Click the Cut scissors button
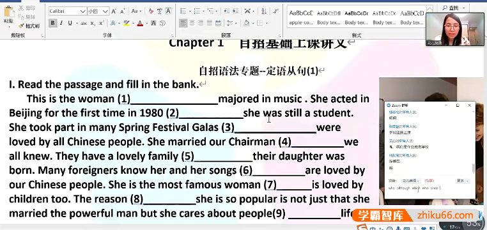 (27, 8)
